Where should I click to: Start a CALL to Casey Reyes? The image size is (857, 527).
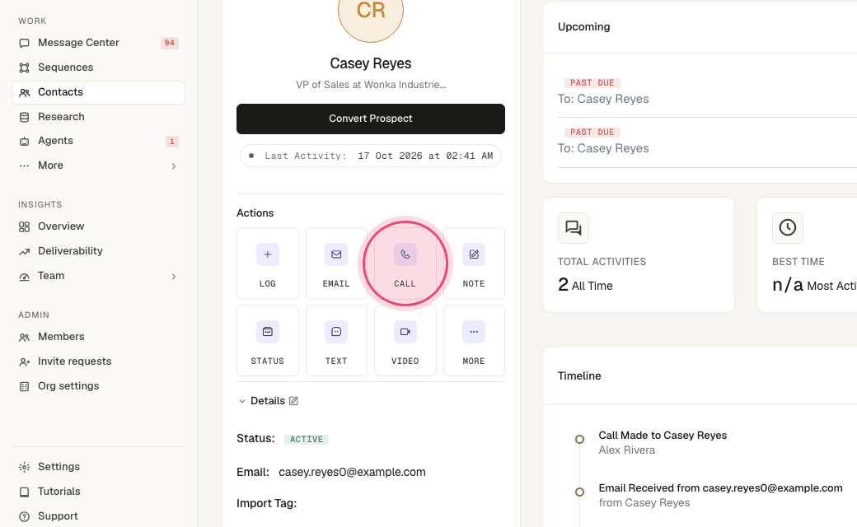tap(405, 263)
